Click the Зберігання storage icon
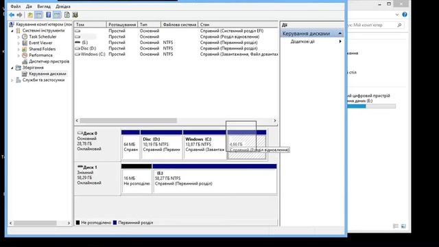This screenshot has width=439, height=247. [19, 67]
